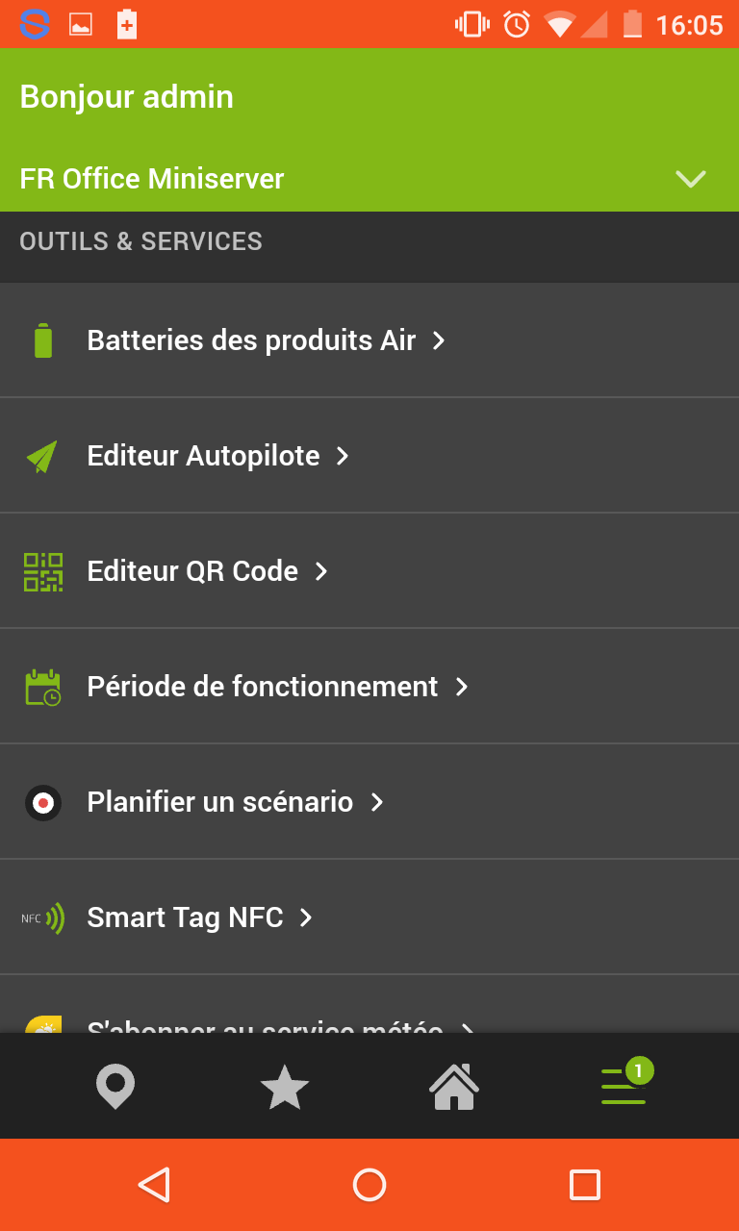This screenshot has height=1231, width=739.
Task: Tap the red record scenario icon
Action: (43, 802)
